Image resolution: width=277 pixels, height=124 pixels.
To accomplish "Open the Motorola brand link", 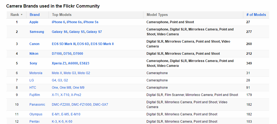I will coord(36,73).
